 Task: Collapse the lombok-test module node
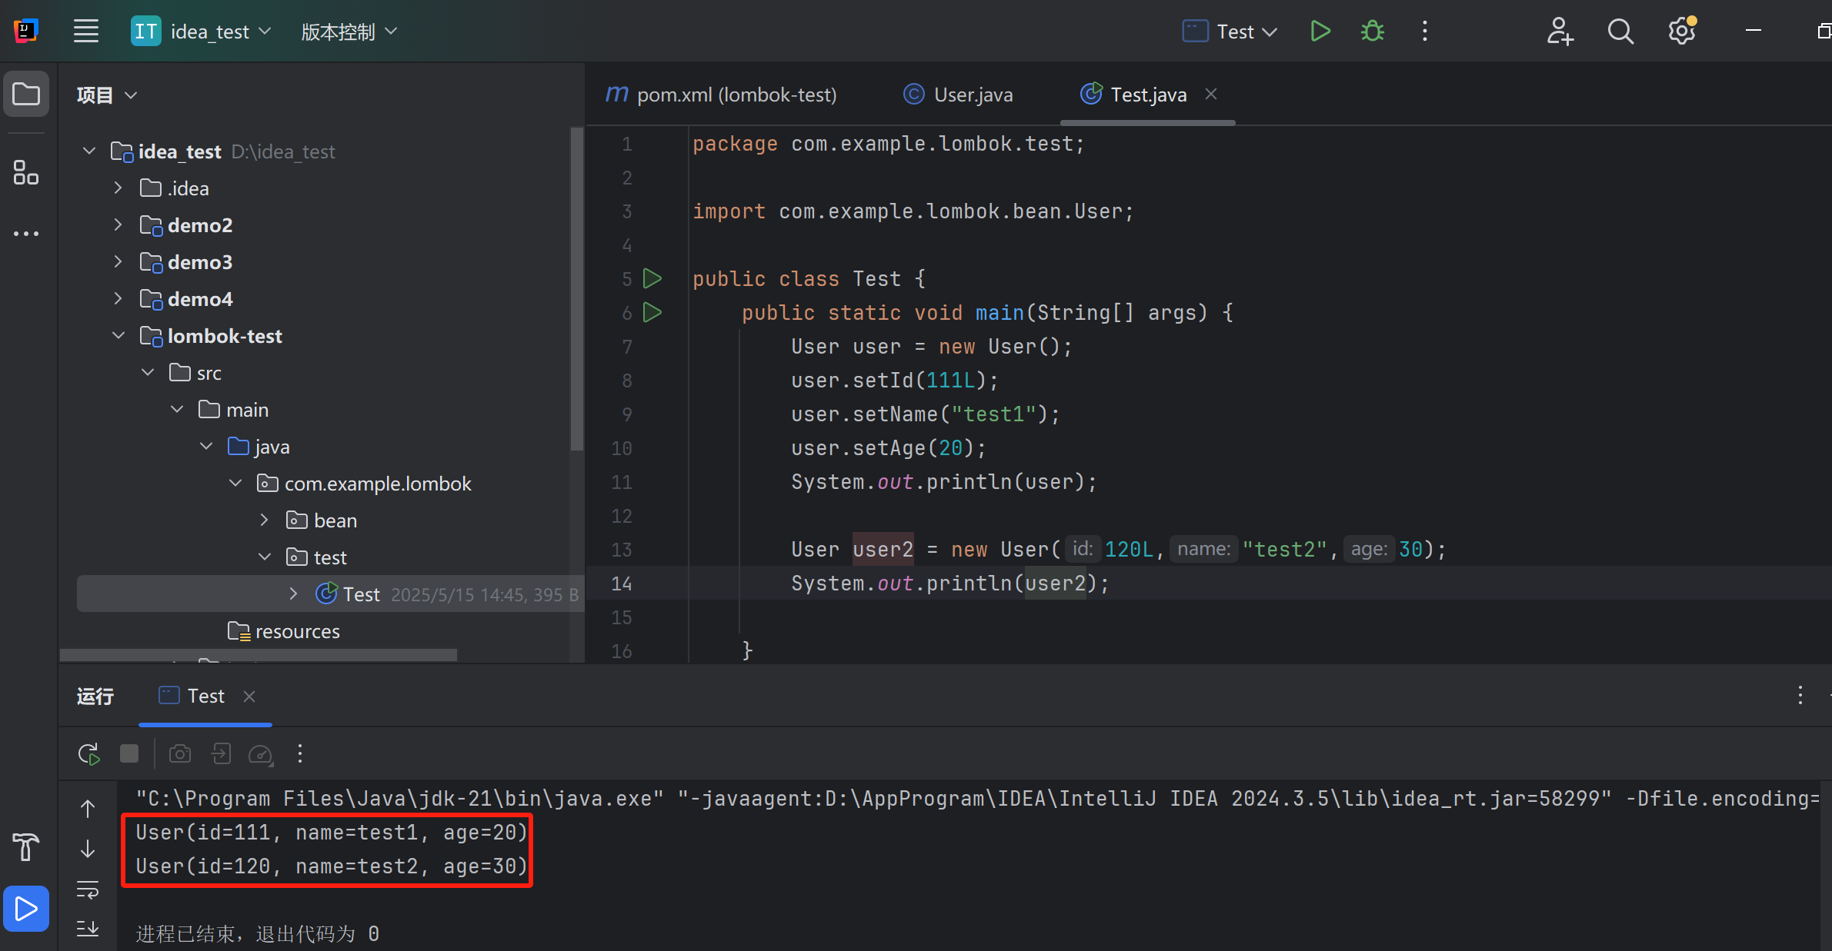click(118, 335)
